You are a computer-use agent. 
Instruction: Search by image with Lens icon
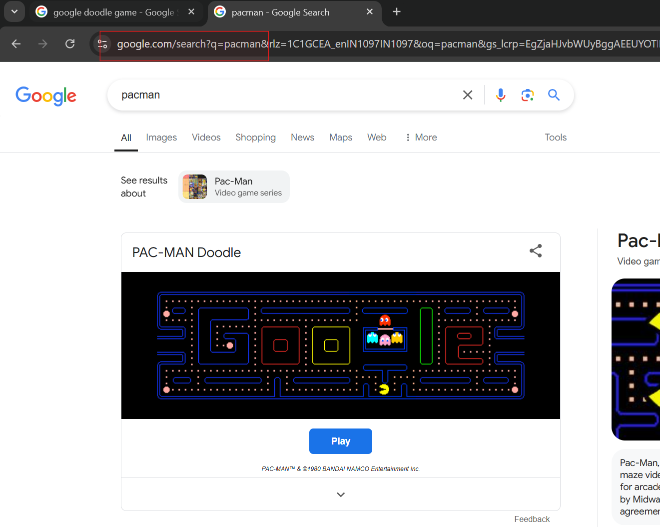coord(528,95)
